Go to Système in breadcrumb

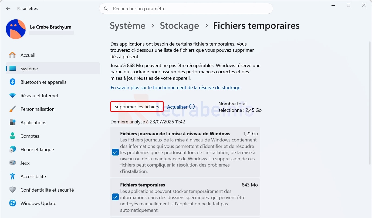pyautogui.click(x=127, y=26)
